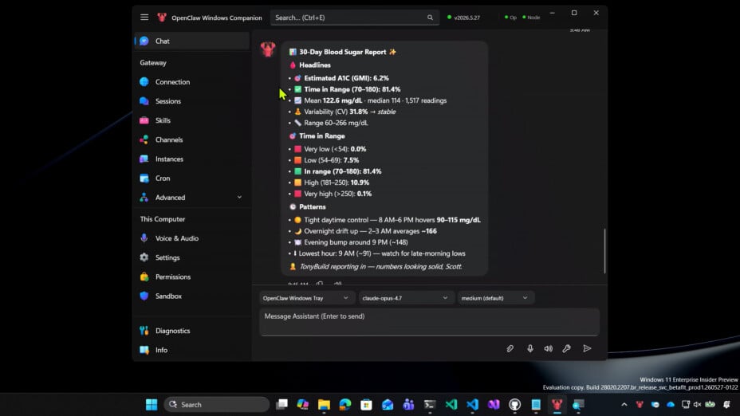Open the claude-opus-4.7 model dropdown
Image resolution: width=740 pixels, height=416 pixels.
(405, 298)
